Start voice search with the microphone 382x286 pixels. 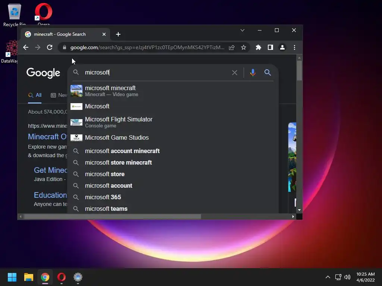click(x=253, y=73)
